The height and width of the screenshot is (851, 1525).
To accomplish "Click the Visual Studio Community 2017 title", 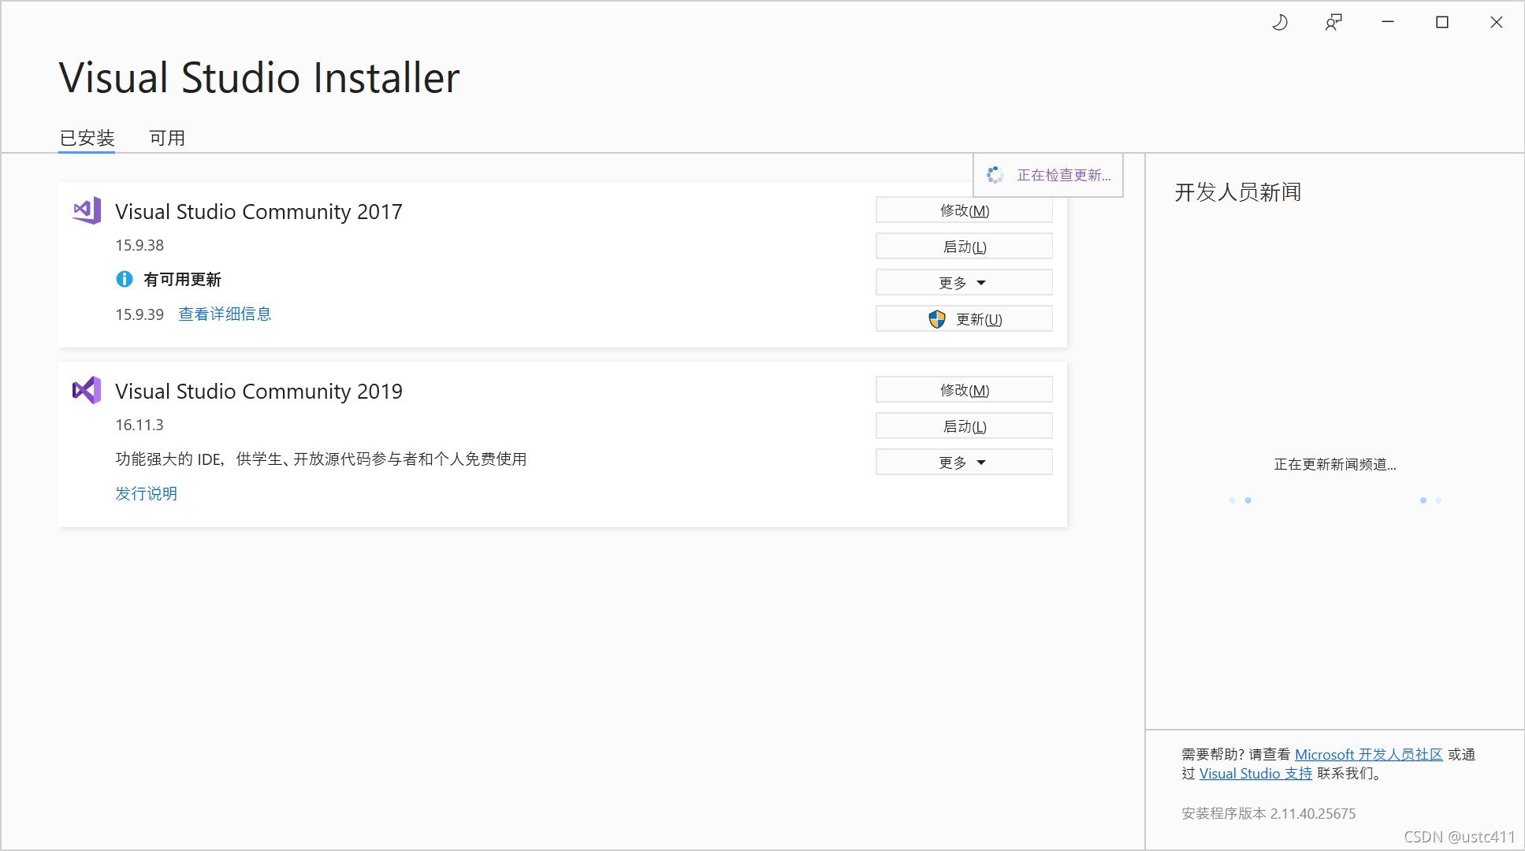I will [259, 211].
